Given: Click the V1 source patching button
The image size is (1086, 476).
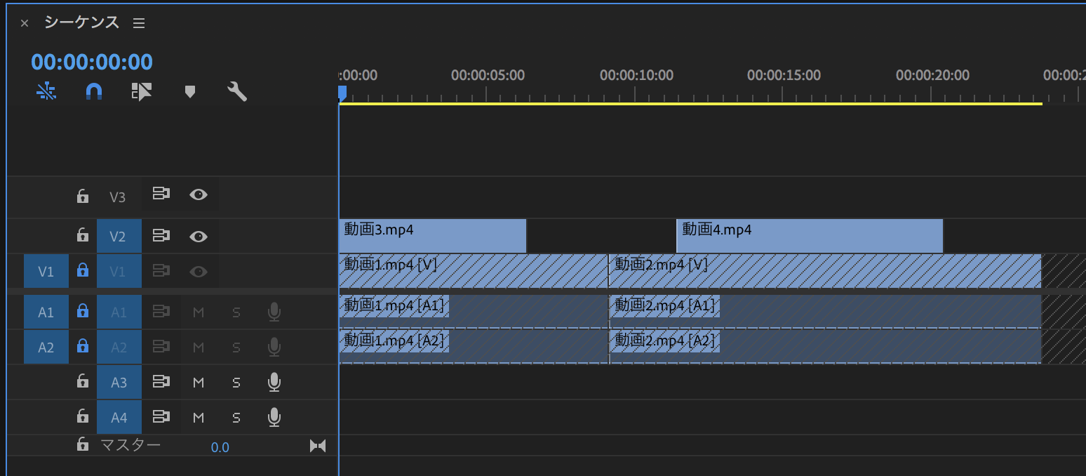Looking at the screenshot, I should pyautogui.click(x=46, y=271).
